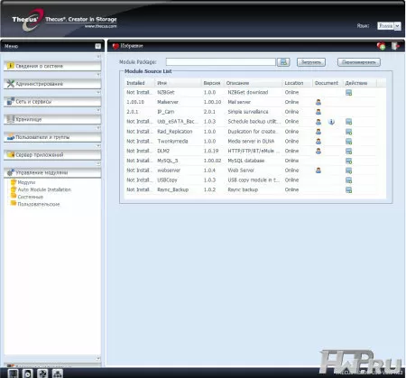Select the IP_Cam module name cell
Viewport: 406px width, 378px height.
point(166,112)
